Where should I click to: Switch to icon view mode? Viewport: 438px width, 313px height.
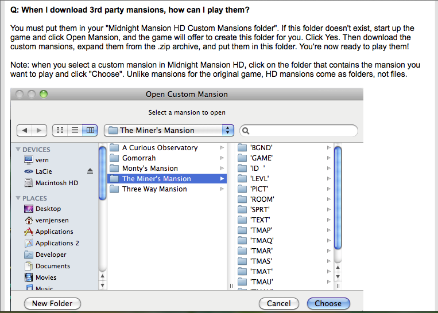[x=60, y=131]
